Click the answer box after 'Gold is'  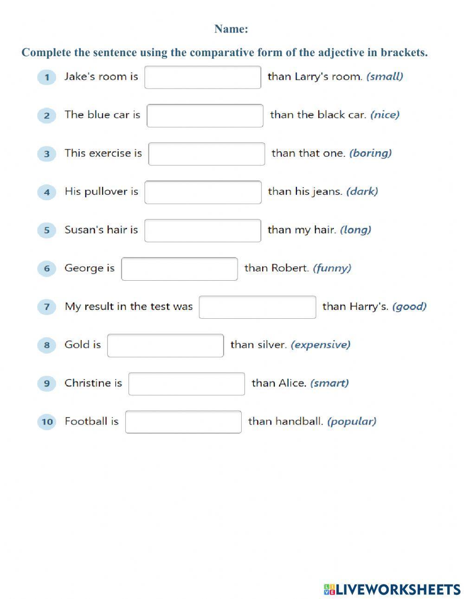pos(165,346)
